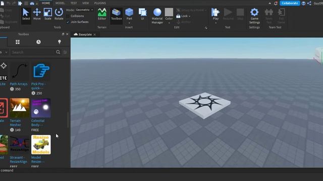
Task: Select the Stravant ResizeAlign plugin thumbnail
Action: click(19, 145)
